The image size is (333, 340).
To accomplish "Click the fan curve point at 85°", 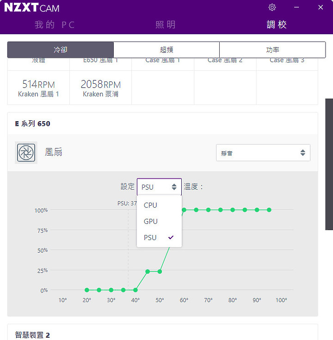I will 245,210.
